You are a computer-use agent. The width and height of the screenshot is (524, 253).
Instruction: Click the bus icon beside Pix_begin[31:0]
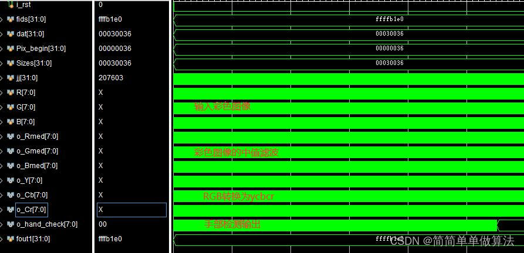pos(11,49)
